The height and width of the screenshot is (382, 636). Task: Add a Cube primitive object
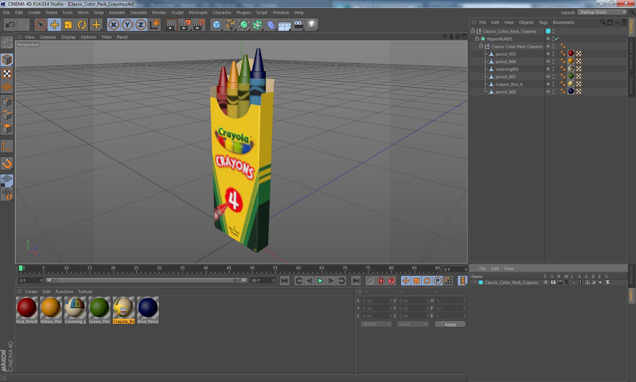217,25
